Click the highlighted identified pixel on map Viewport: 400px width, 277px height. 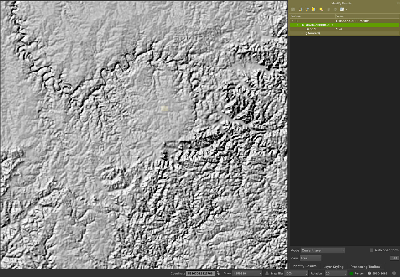point(165,108)
